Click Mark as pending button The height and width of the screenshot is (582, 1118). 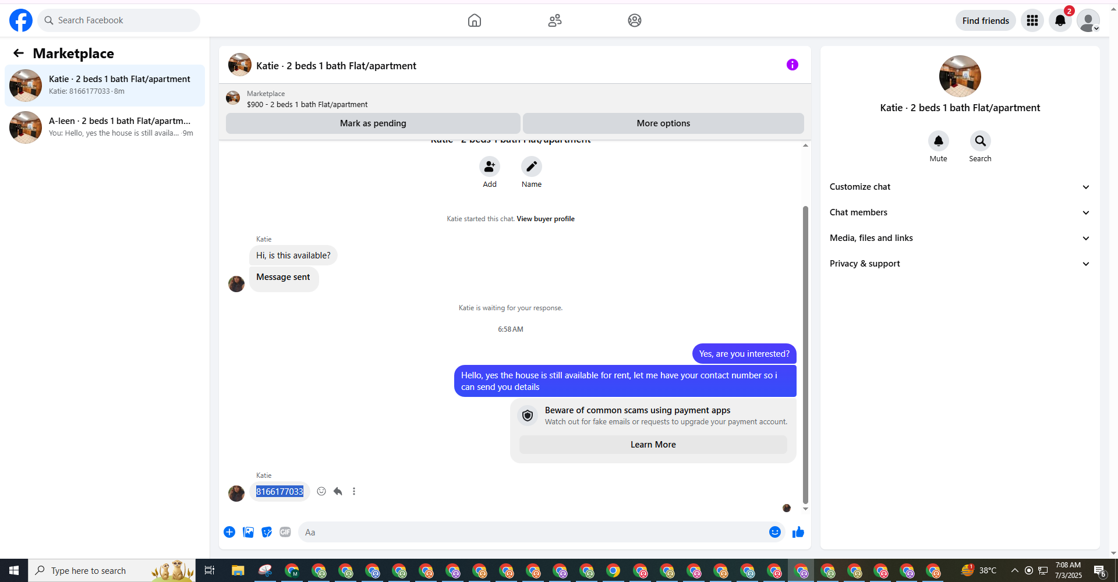(x=373, y=123)
